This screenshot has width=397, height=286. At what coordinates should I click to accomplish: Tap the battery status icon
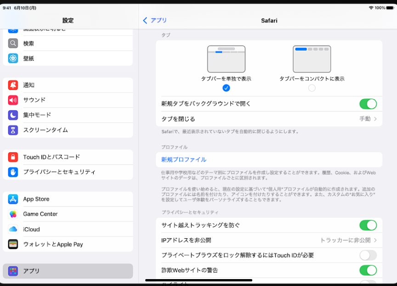[390, 8]
